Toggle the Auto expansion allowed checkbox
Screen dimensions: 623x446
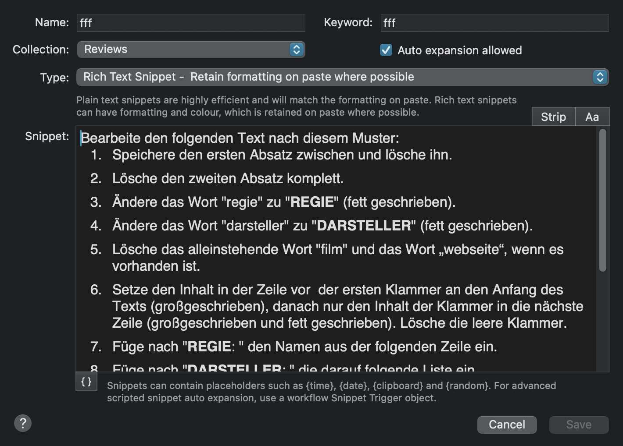click(386, 50)
